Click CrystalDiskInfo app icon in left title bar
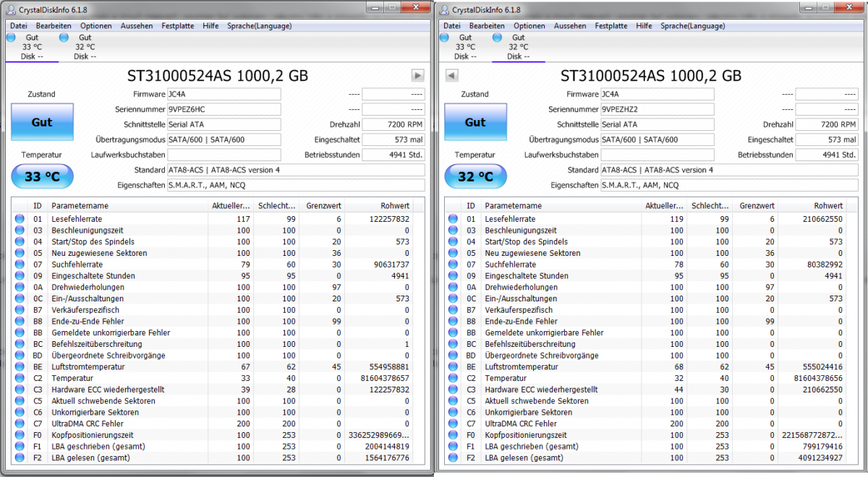868x477 pixels. (10, 9)
